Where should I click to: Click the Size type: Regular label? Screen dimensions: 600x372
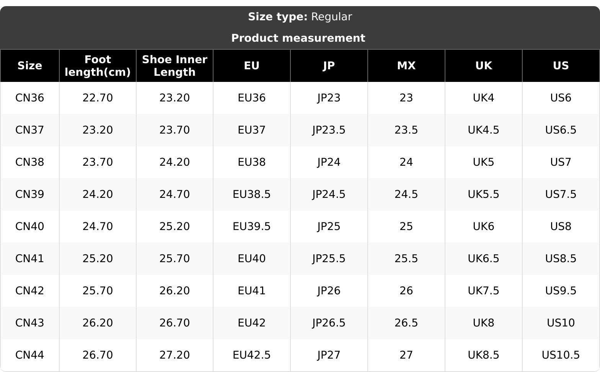(x=300, y=17)
